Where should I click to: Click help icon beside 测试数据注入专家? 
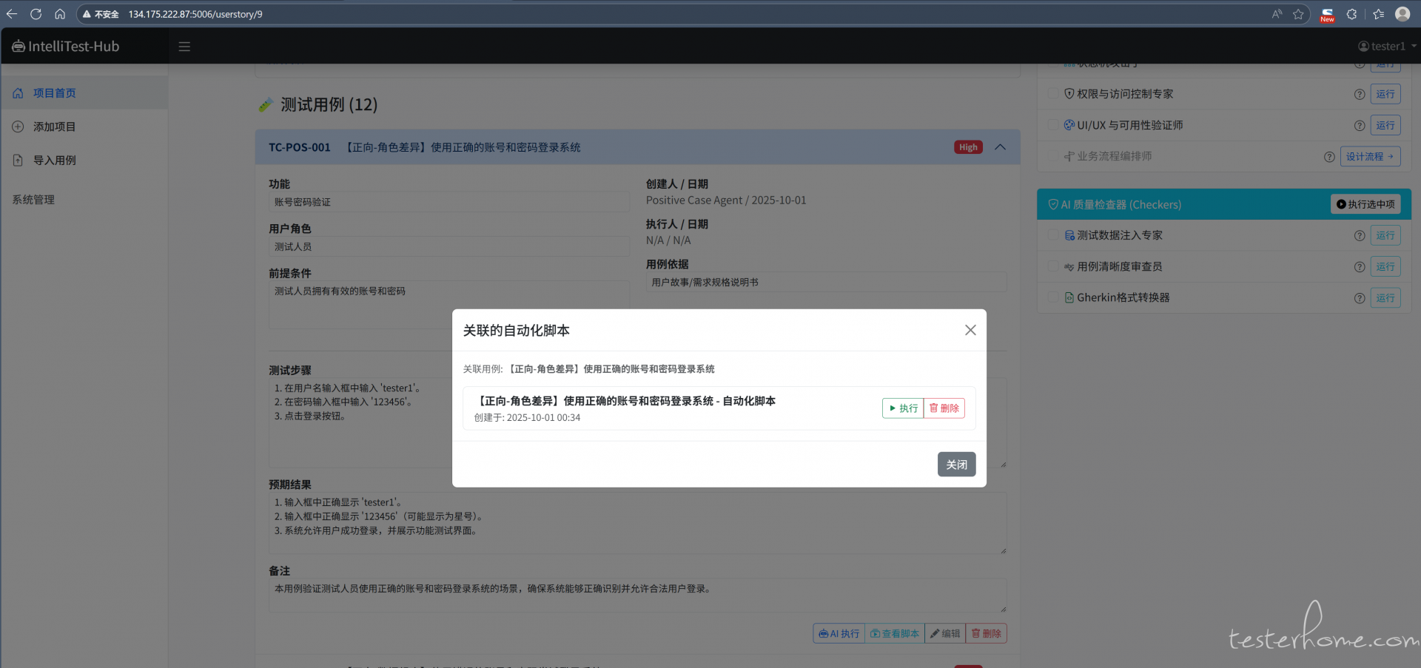pos(1359,236)
